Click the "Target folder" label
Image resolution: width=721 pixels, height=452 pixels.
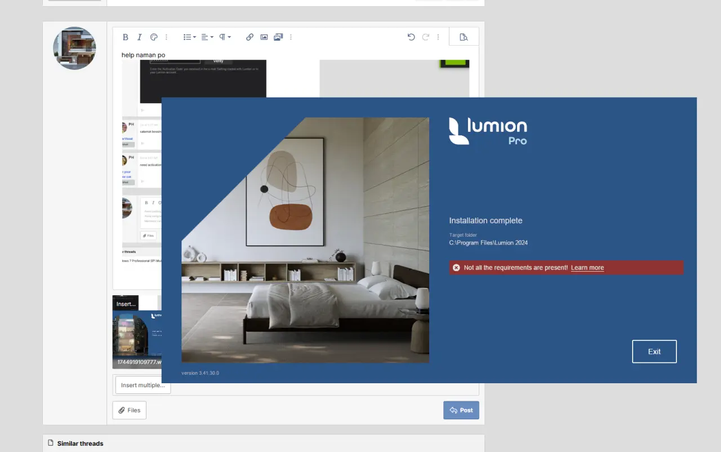463,235
